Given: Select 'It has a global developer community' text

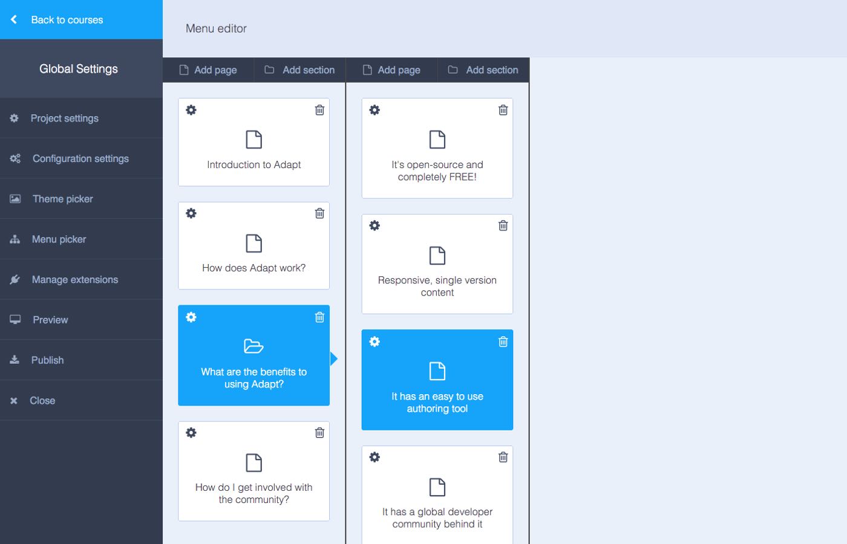Looking at the screenshot, I should 437,518.
